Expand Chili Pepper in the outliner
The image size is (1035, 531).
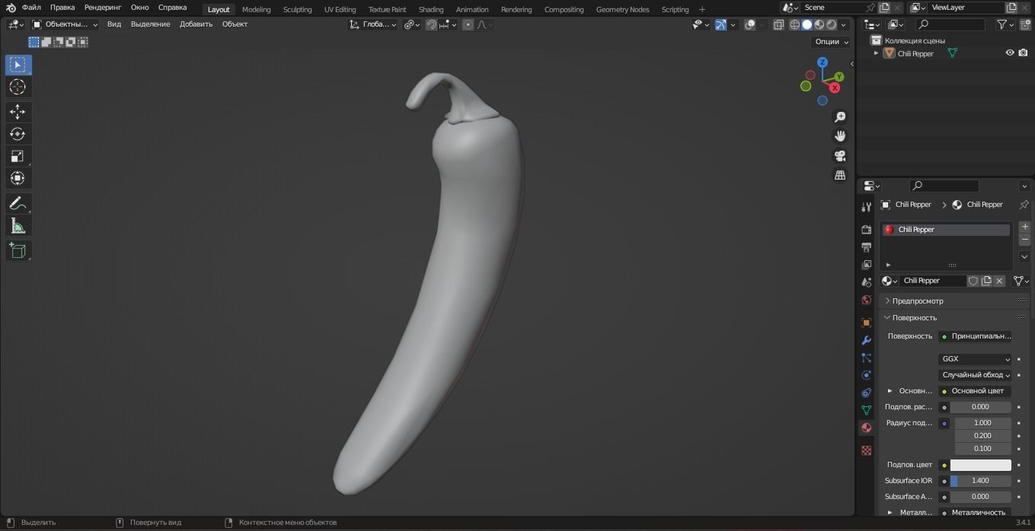876,53
